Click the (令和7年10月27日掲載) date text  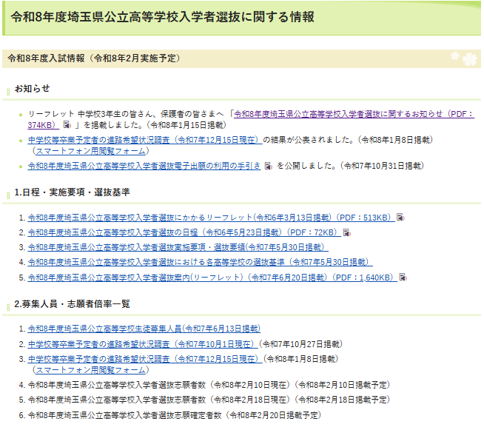tap(300, 344)
